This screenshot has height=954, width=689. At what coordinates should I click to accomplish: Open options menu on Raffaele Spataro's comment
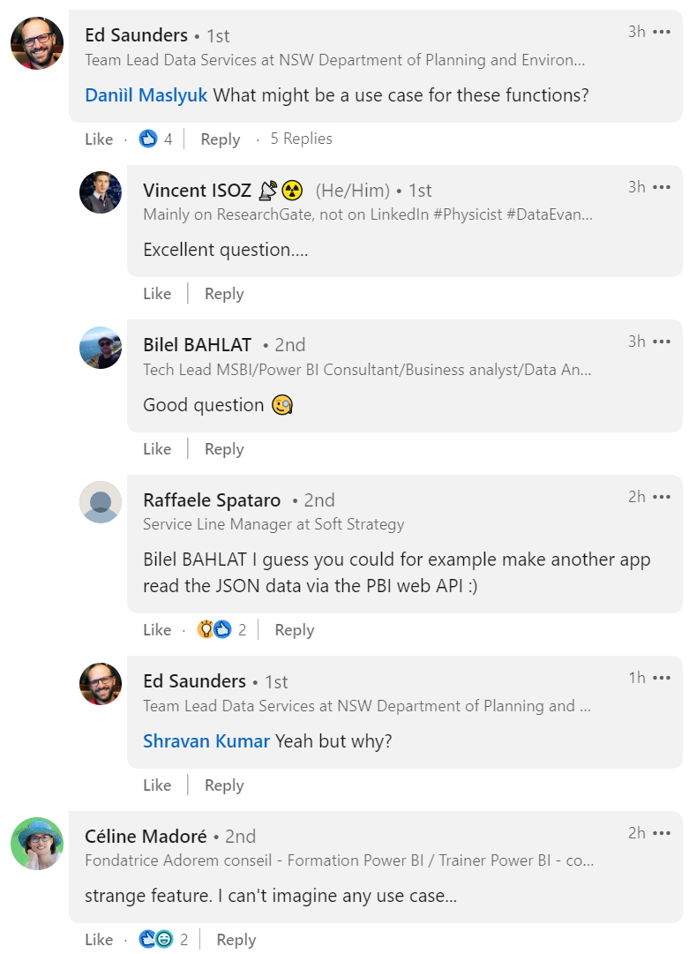[662, 497]
